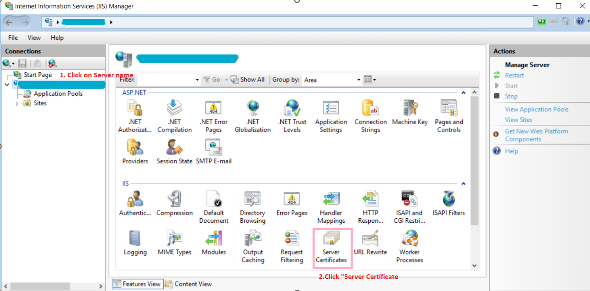Collapse the ASP.NET section
590x291 pixels.
(x=463, y=92)
